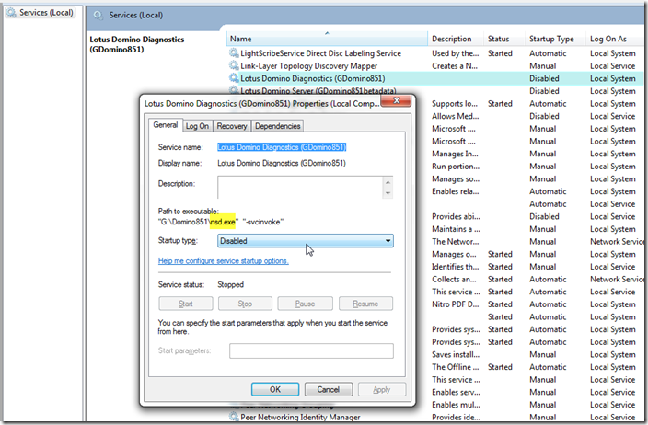Screen dimensions: 648x425
Task: Sort services by Status column header
Action: click(x=504, y=39)
